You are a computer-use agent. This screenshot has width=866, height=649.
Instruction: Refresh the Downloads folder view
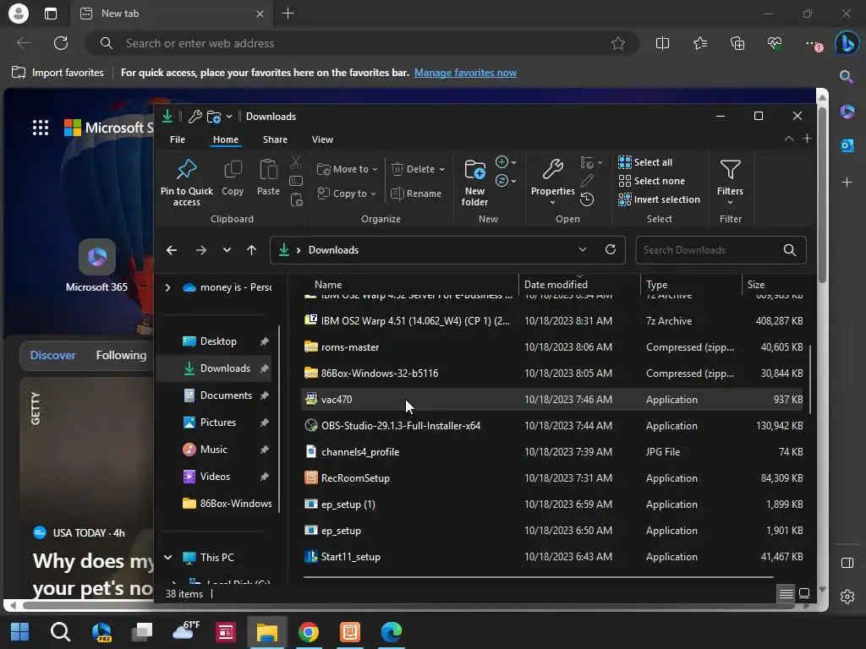(611, 249)
